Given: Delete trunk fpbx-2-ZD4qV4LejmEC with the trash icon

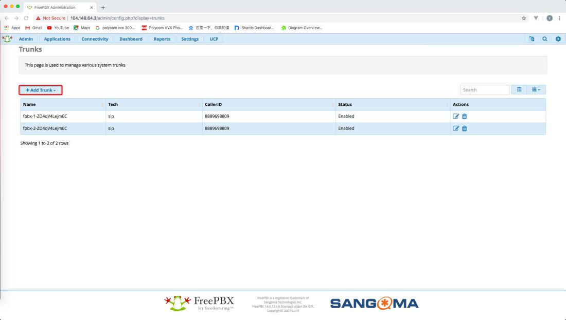Looking at the screenshot, I should pyautogui.click(x=464, y=129).
